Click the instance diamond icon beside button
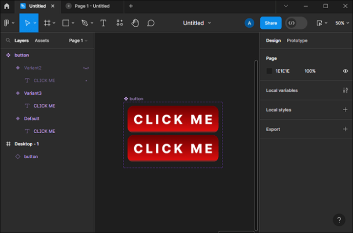This screenshot has width=353, height=233. (x=18, y=157)
